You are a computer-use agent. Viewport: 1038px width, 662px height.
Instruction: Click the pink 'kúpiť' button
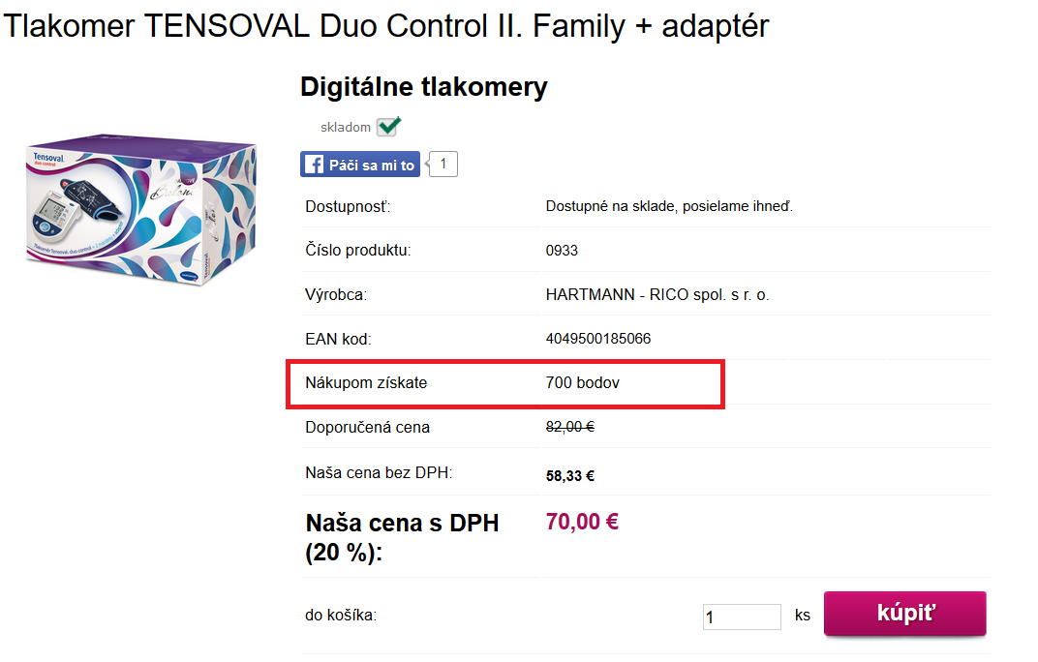(x=905, y=614)
